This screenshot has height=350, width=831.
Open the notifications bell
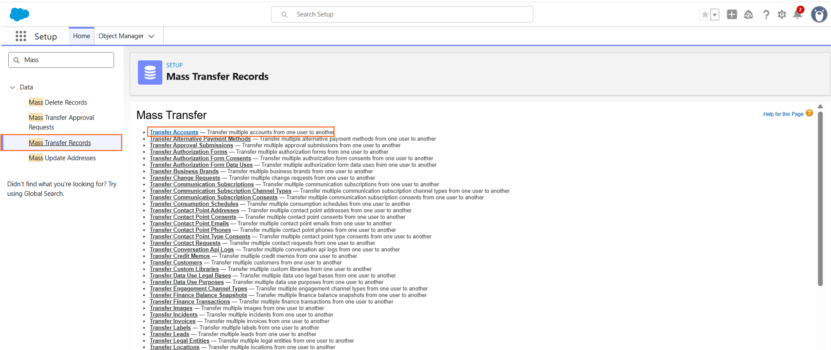[x=797, y=14]
